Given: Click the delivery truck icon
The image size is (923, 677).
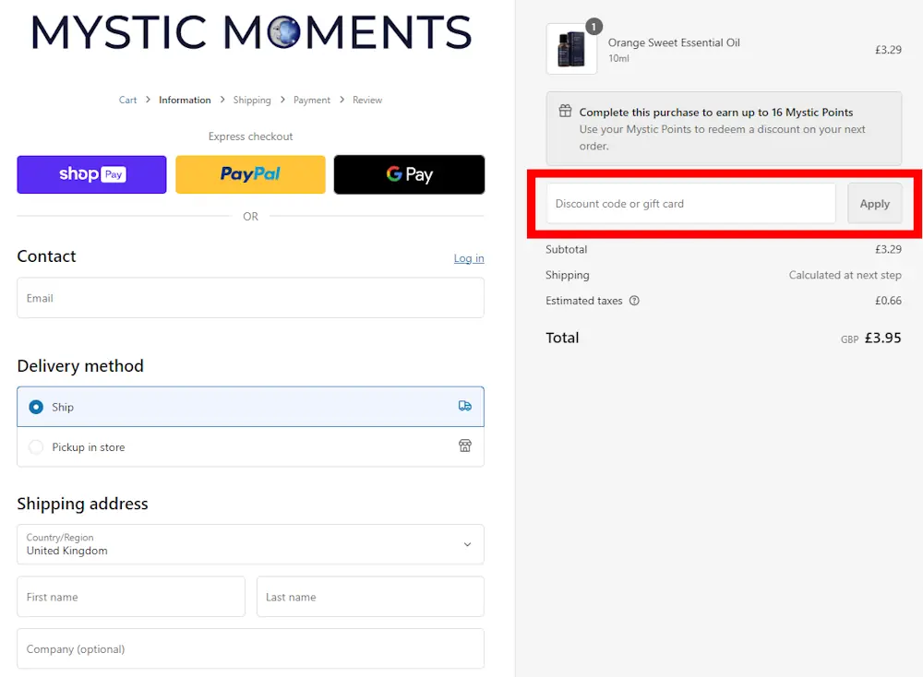Looking at the screenshot, I should click(x=465, y=406).
